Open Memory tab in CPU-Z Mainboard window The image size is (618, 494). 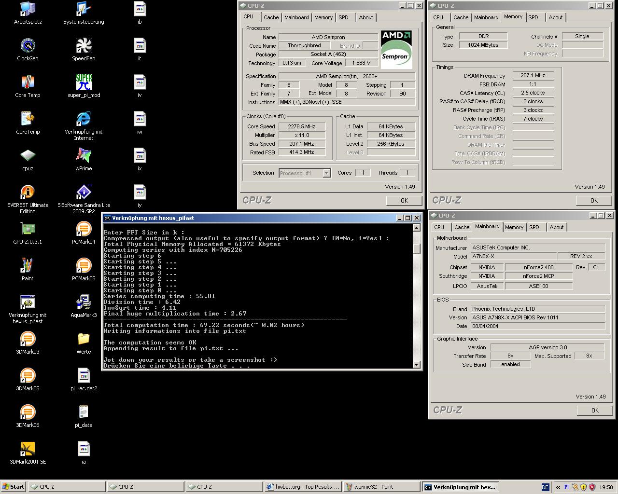pyautogui.click(x=514, y=227)
